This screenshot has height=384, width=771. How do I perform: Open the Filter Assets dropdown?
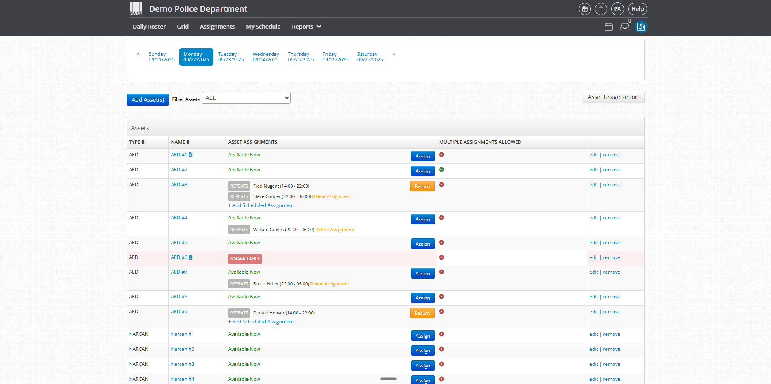point(246,98)
